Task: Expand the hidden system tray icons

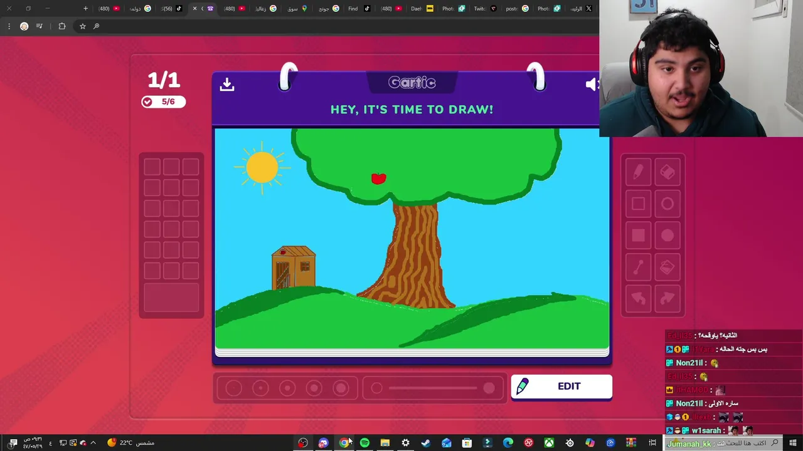Action: [x=93, y=443]
